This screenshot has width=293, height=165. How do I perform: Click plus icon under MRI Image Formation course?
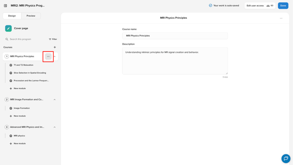pyautogui.click(x=10, y=116)
